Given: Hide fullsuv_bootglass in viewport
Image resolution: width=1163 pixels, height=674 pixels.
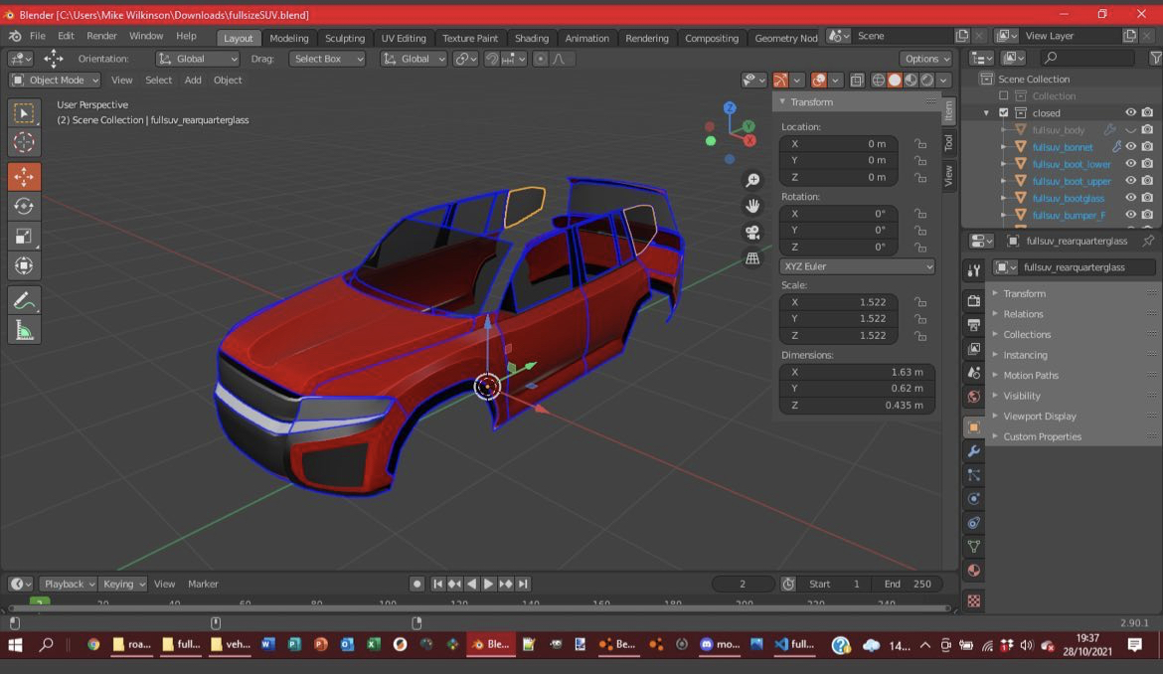Looking at the screenshot, I should point(1130,198).
